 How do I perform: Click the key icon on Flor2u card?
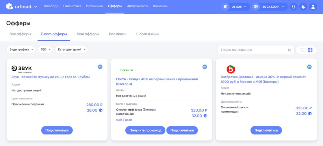205,67
